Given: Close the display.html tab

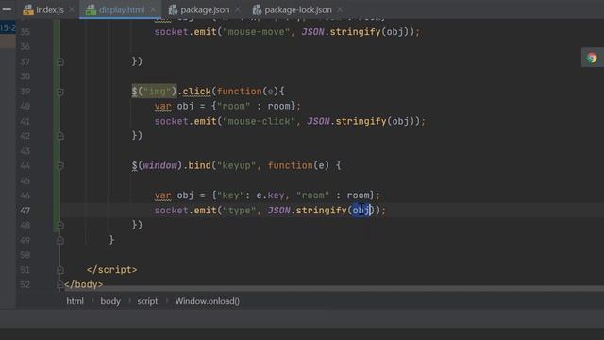Looking at the screenshot, I should click(x=153, y=10).
